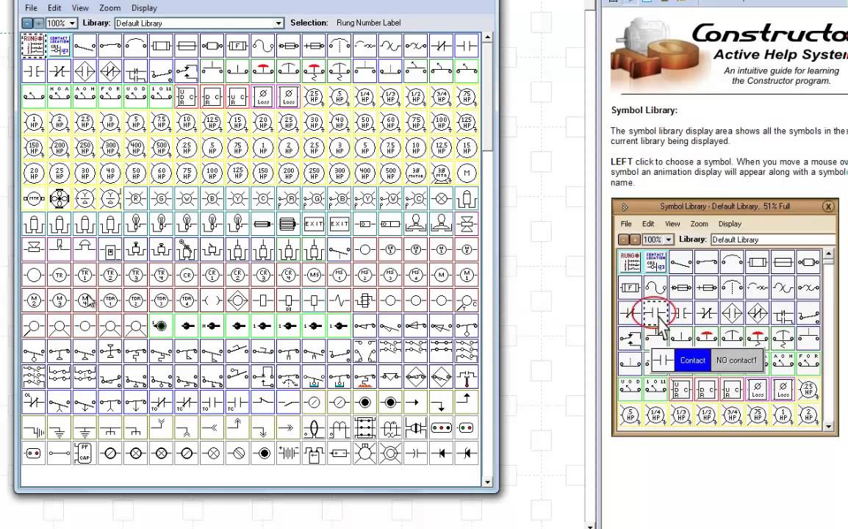Click the minus zoom-out button

pyautogui.click(x=27, y=23)
